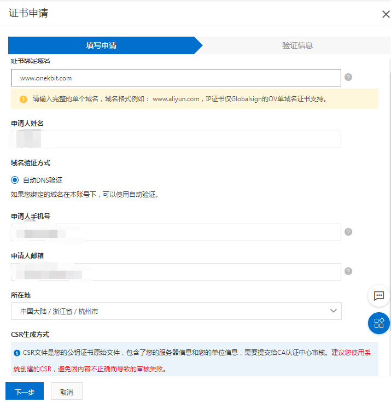The height and width of the screenshot is (403, 391).
Task: Select 自动DNS验证 radio button
Action: point(15,180)
